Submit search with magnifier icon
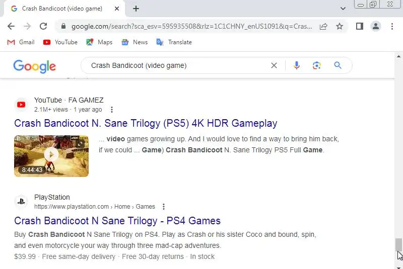The image size is (403, 269). pos(338,66)
